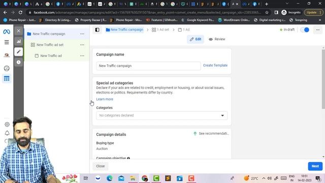Open See recommendations link
This screenshot has height=183, width=325.
[211, 133]
